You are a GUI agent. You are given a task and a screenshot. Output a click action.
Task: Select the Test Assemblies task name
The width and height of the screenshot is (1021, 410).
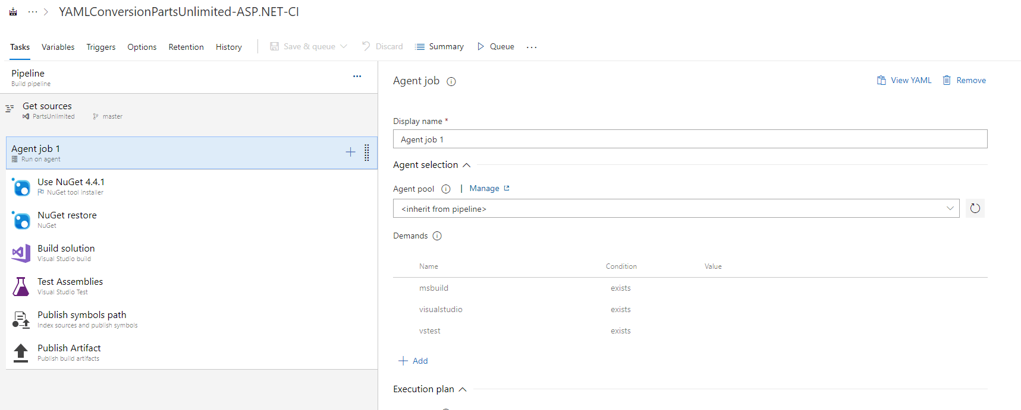click(70, 281)
